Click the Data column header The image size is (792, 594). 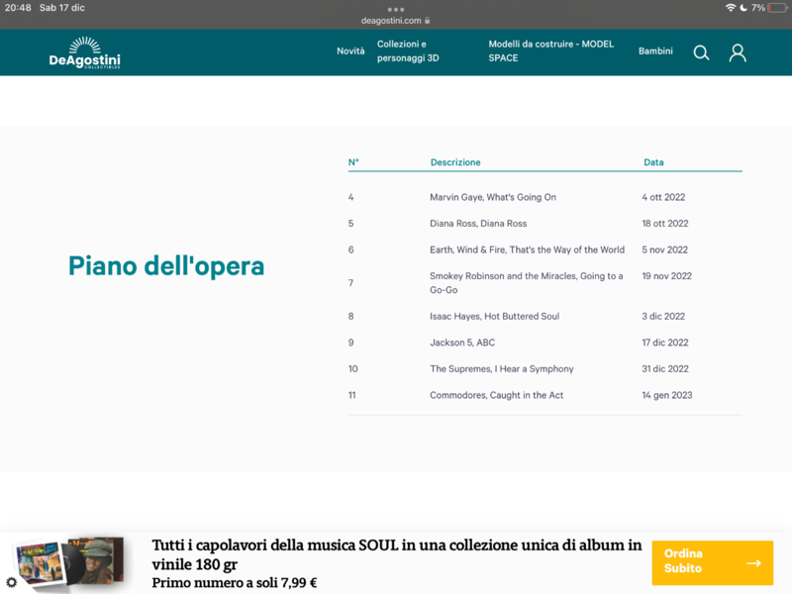(x=653, y=162)
